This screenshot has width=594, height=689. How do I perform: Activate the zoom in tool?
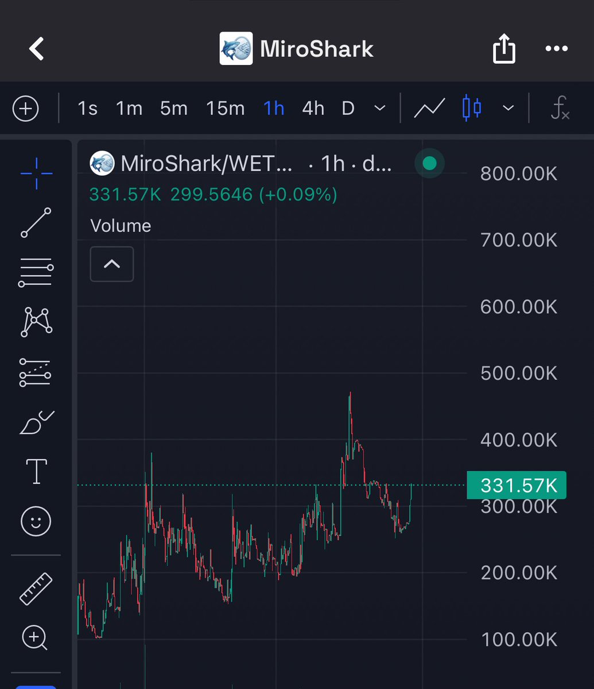(34, 637)
